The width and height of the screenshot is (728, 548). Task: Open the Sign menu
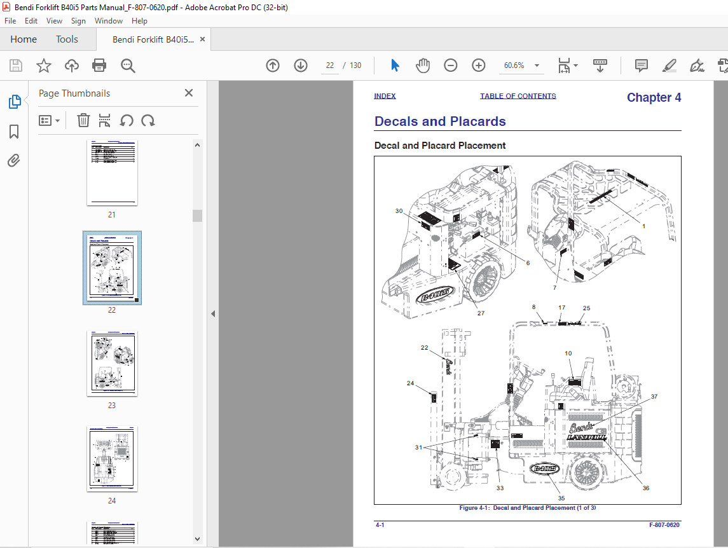tap(78, 21)
